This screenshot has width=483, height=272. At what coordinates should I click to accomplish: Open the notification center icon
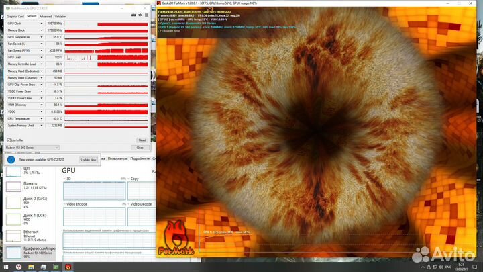[x=475, y=267]
